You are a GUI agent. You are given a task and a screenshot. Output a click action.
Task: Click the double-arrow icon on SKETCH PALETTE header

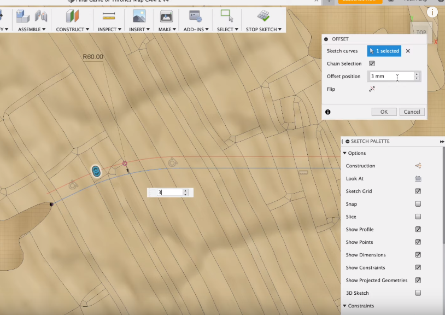tap(442, 141)
